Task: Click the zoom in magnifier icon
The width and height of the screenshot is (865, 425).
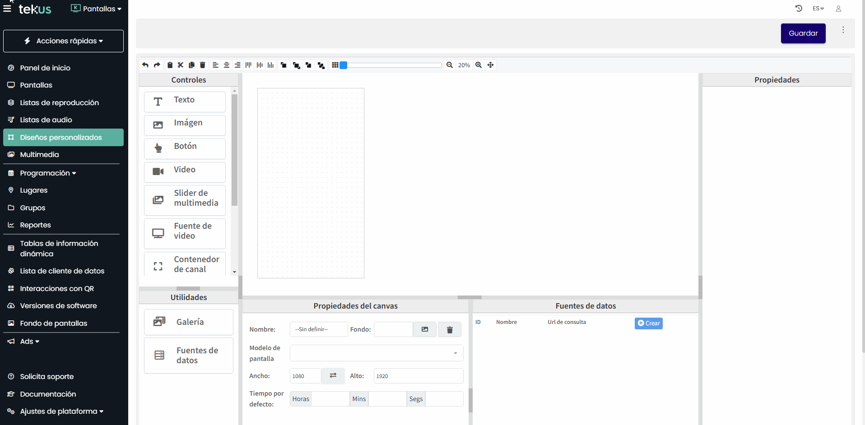Action: coord(479,65)
